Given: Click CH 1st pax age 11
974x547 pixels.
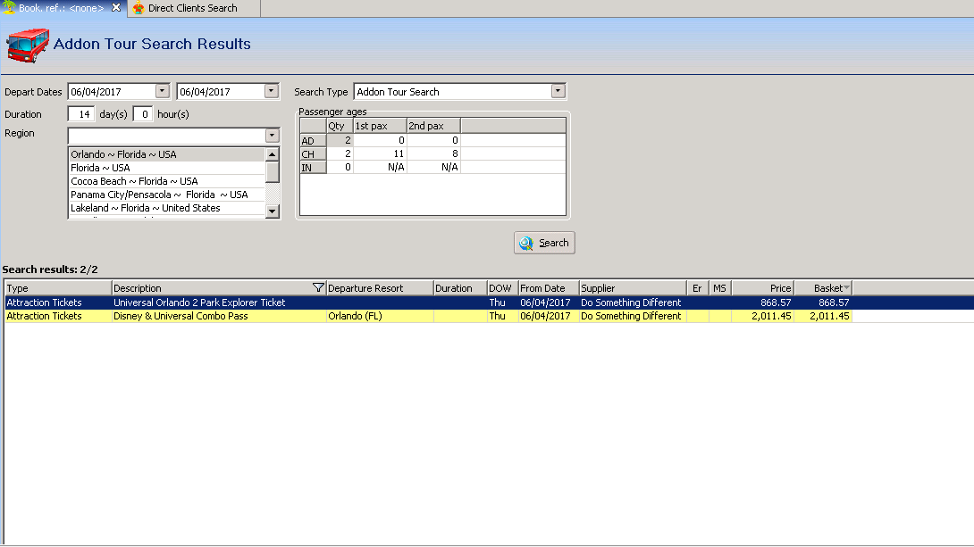Looking at the screenshot, I should coord(380,153).
